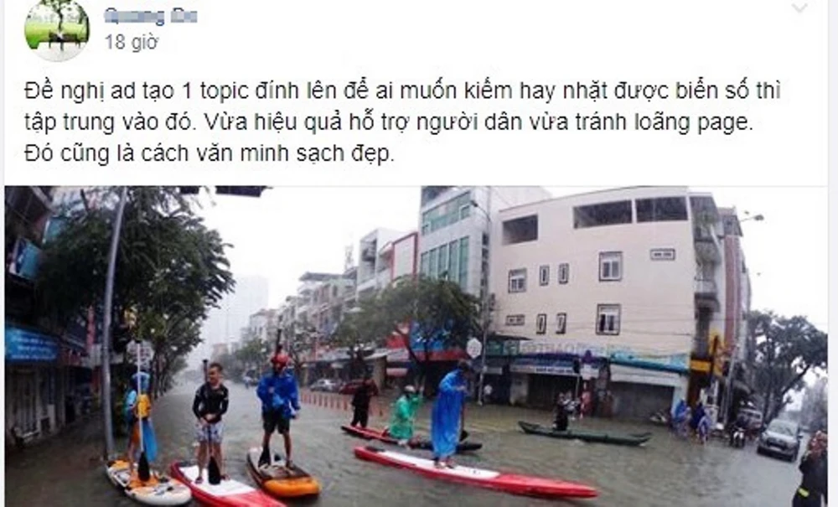The height and width of the screenshot is (507, 838).
Task: Click the line starting "tập trung vào đó"
Action: tap(389, 122)
